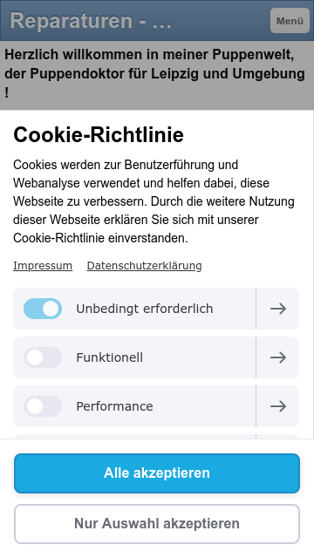The width and height of the screenshot is (314, 558).
Task: Open the Menü button in header
Action: click(290, 21)
